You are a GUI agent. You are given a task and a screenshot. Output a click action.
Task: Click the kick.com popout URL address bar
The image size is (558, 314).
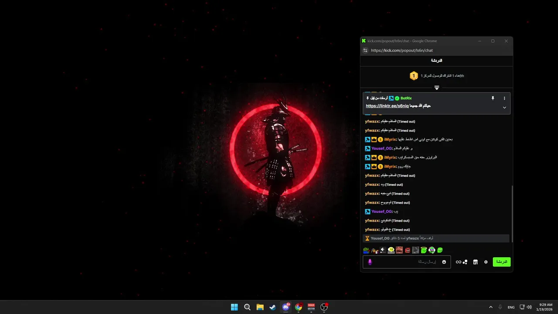(402, 50)
